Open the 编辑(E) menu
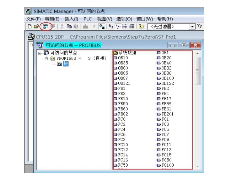The image size is (226, 181). click(52, 19)
